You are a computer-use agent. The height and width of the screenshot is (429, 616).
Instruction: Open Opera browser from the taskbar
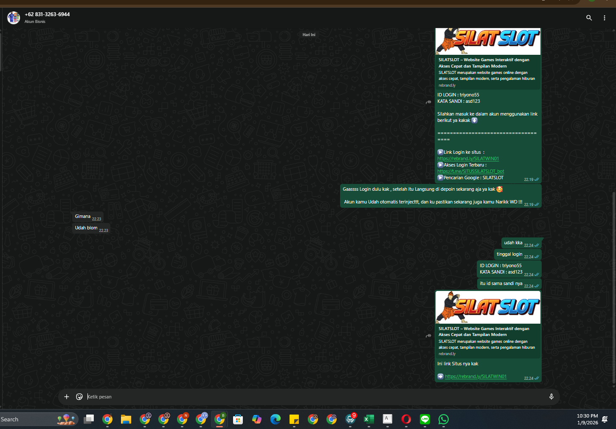click(406, 419)
